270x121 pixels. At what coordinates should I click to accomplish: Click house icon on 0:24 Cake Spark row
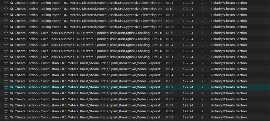11,45
